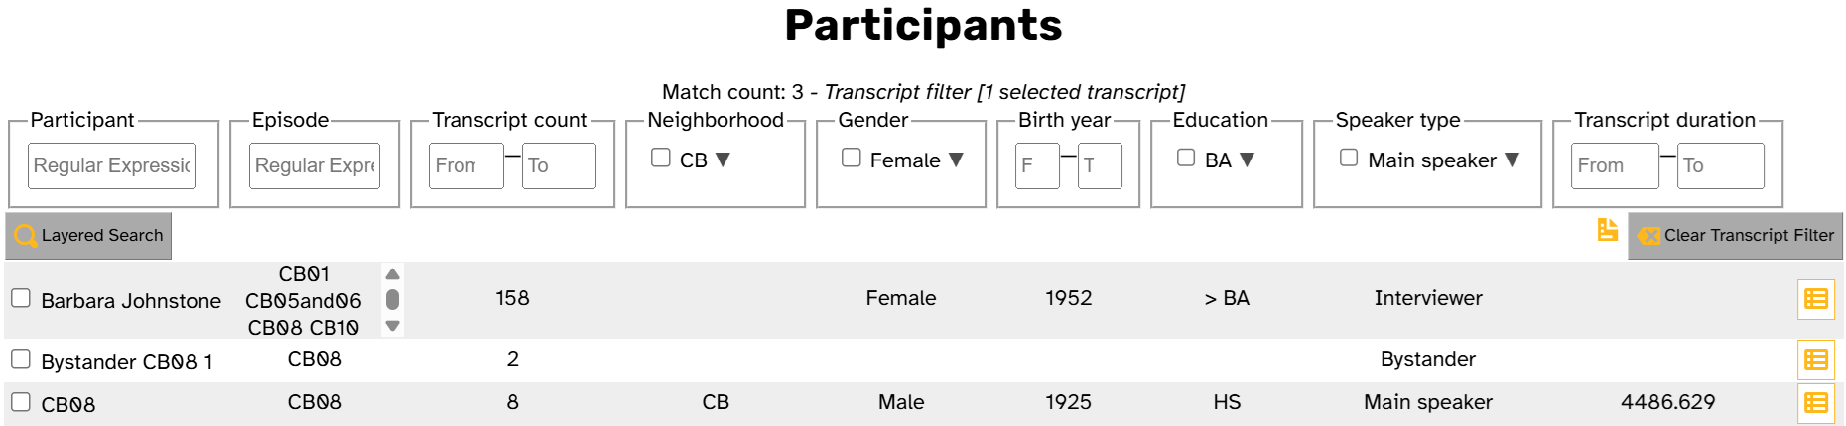Focus the Participant regular expression field
This screenshot has height=426, width=1846.
click(x=112, y=165)
